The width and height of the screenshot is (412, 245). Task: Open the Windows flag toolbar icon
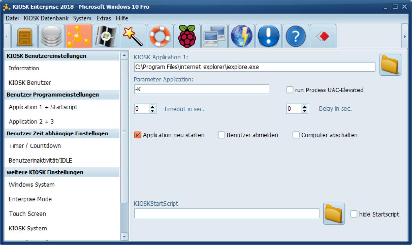pyautogui.click(x=106, y=36)
